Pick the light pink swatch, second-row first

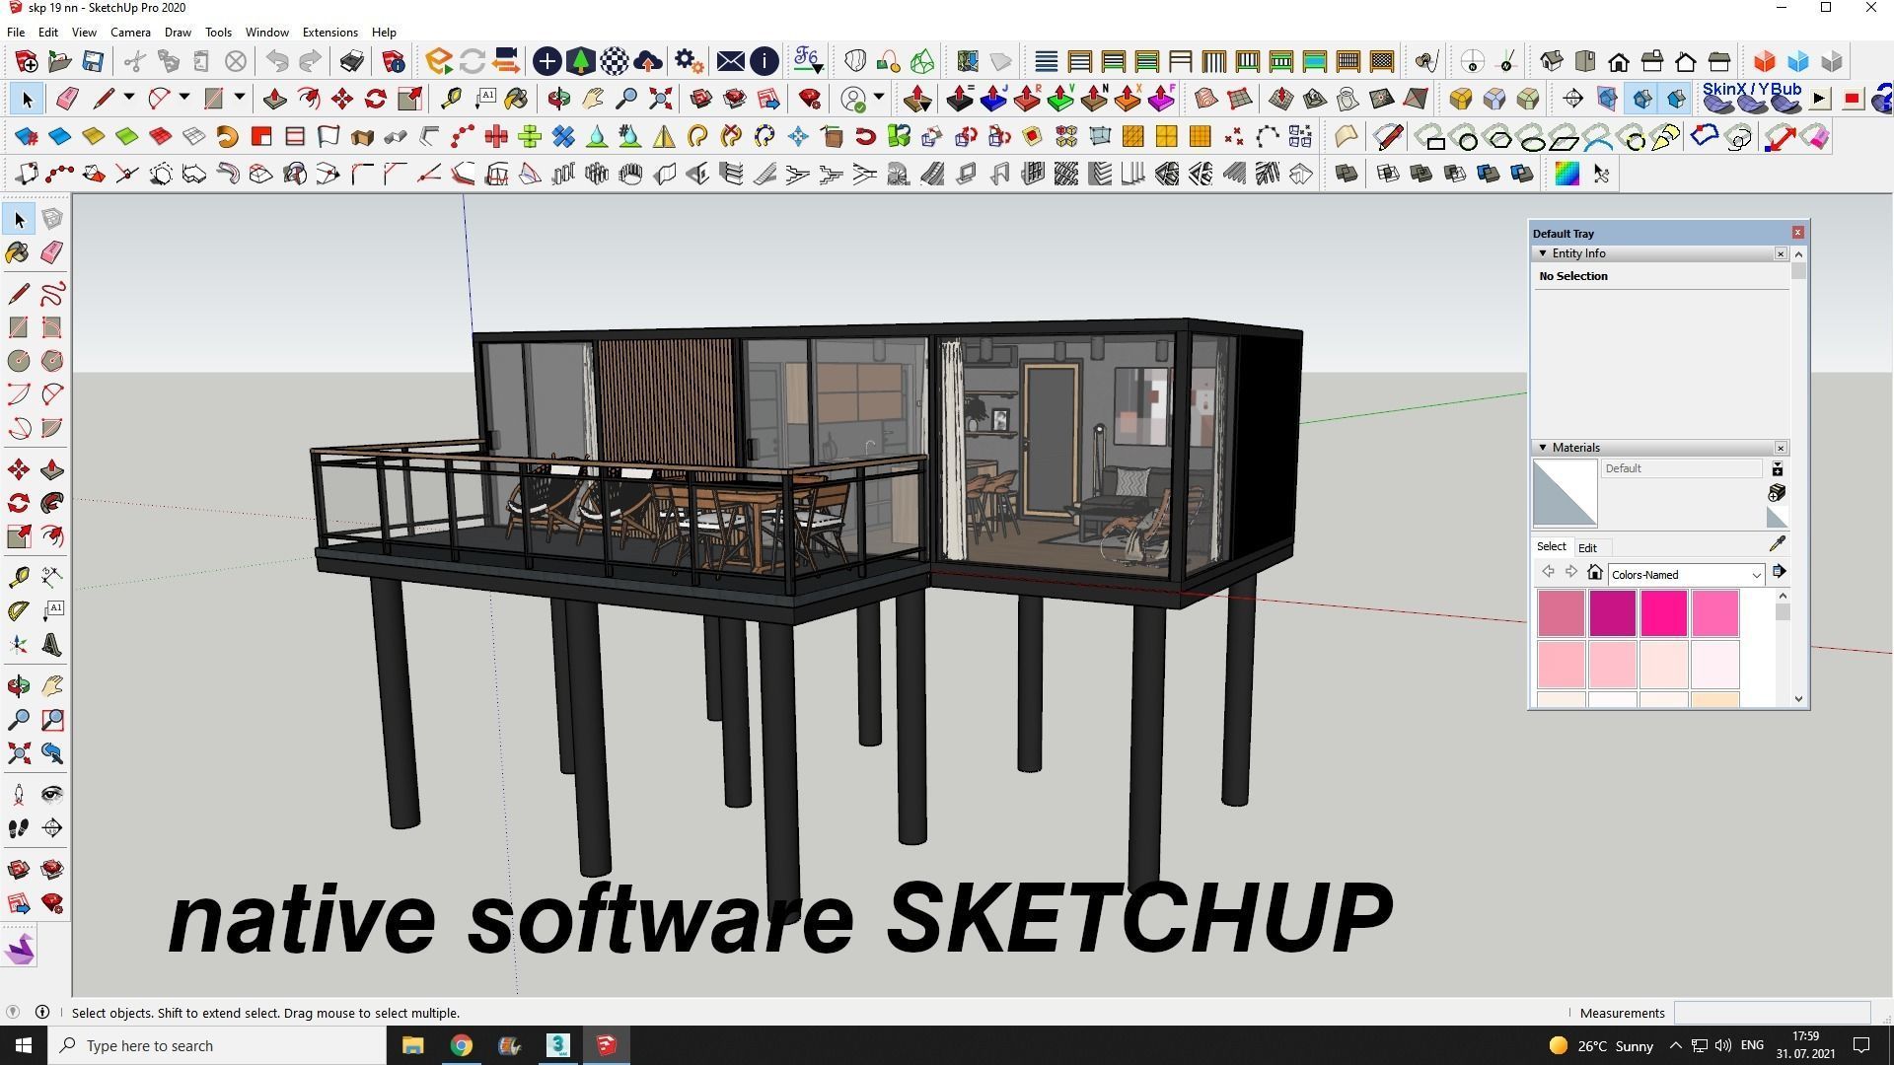point(1562,665)
